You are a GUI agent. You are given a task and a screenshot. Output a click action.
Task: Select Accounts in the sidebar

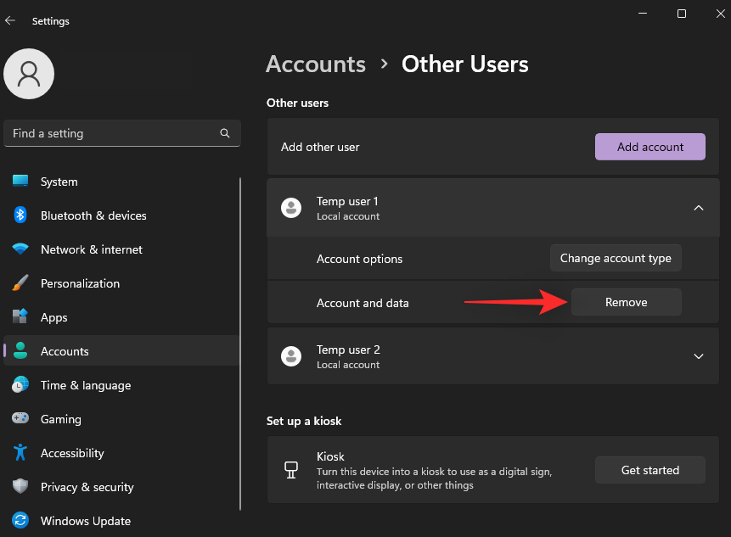click(x=121, y=351)
